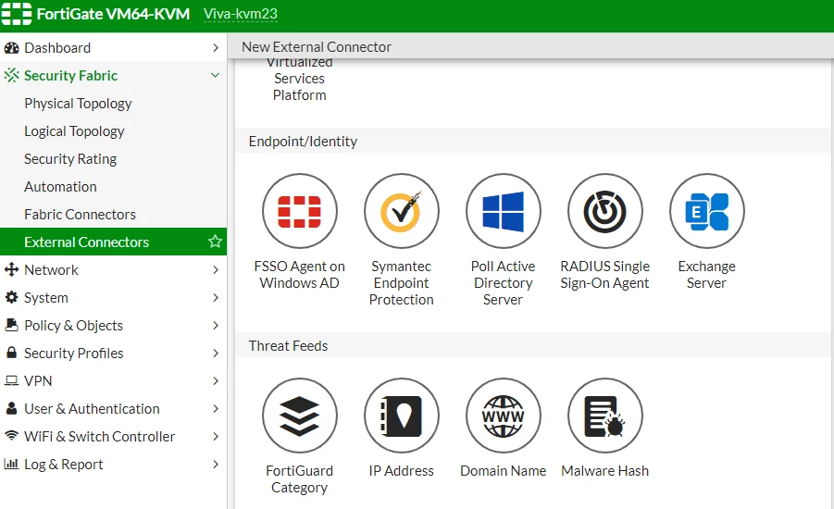Click the User & Authentication person icon
Image resolution: width=834 pixels, height=509 pixels.
pyautogui.click(x=11, y=408)
